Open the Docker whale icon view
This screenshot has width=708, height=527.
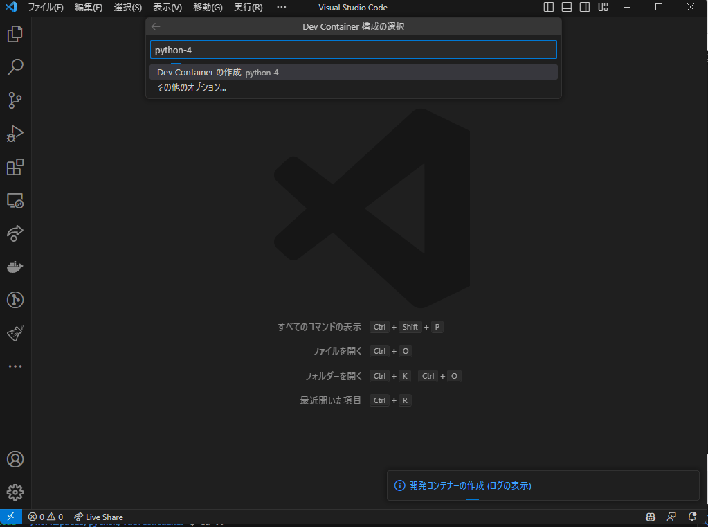click(x=15, y=267)
